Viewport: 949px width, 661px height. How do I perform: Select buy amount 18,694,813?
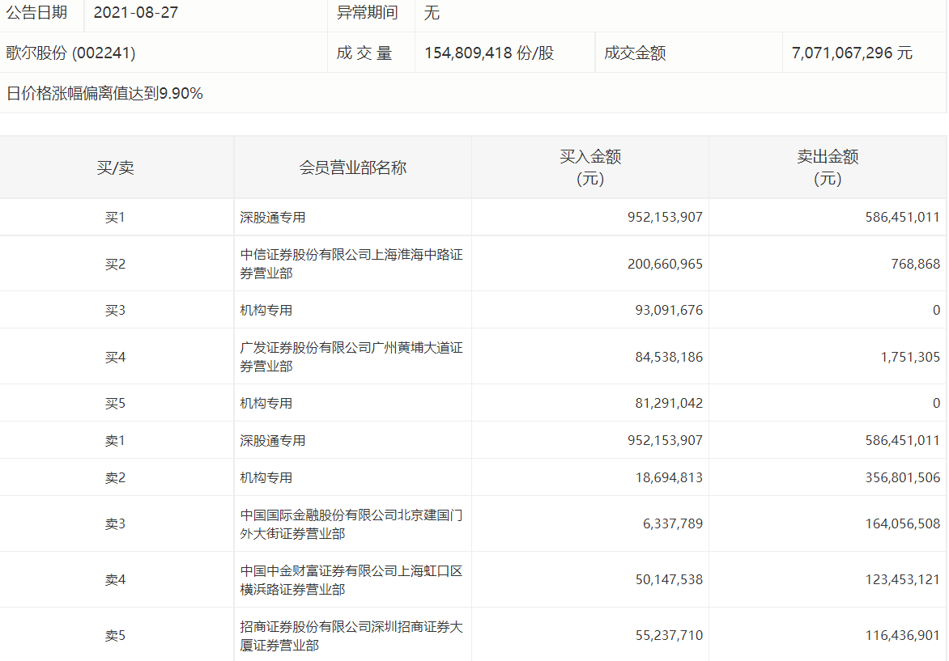(x=669, y=478)
